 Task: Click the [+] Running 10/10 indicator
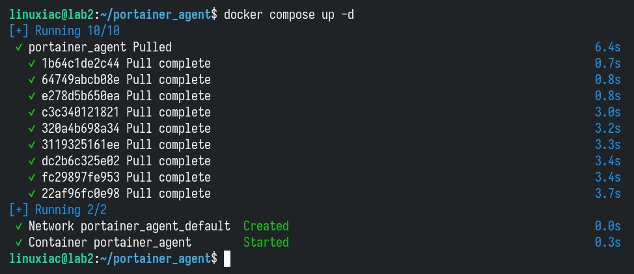[x=64, y=31]
